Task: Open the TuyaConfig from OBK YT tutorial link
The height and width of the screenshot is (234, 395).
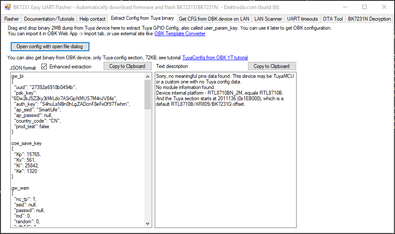Action: tap(215, 58)
